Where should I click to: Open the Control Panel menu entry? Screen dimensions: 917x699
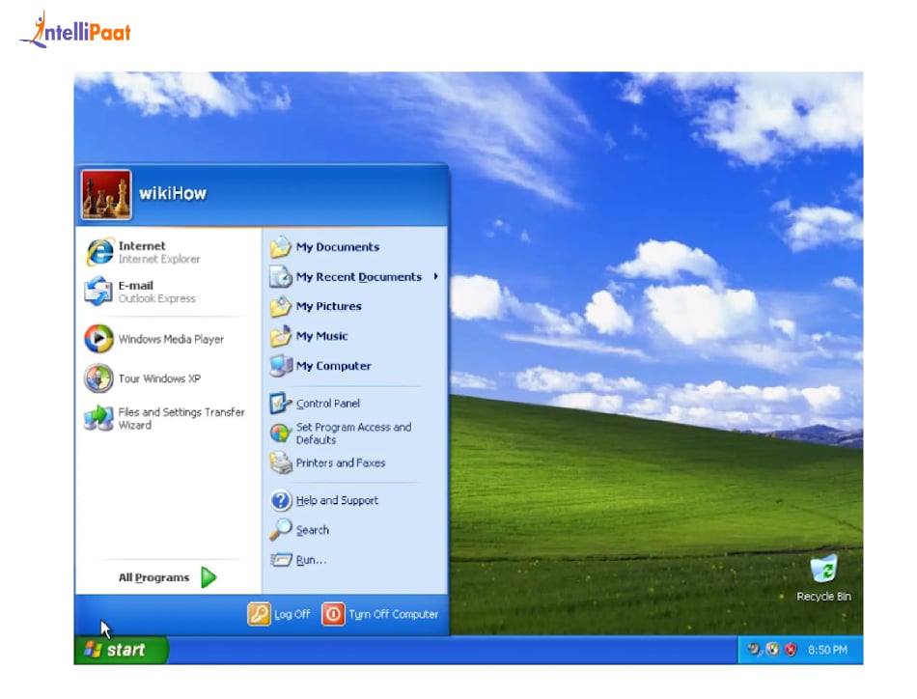tap(327, 403)
